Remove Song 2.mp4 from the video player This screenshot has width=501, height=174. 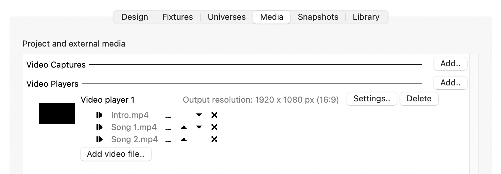point(214,139)
